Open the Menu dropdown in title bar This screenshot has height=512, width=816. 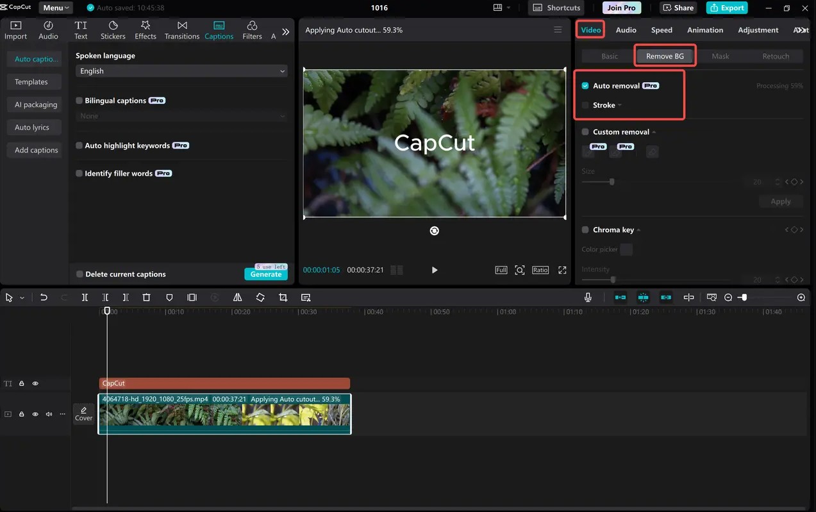pyautogui.click(x=56, y=8)
